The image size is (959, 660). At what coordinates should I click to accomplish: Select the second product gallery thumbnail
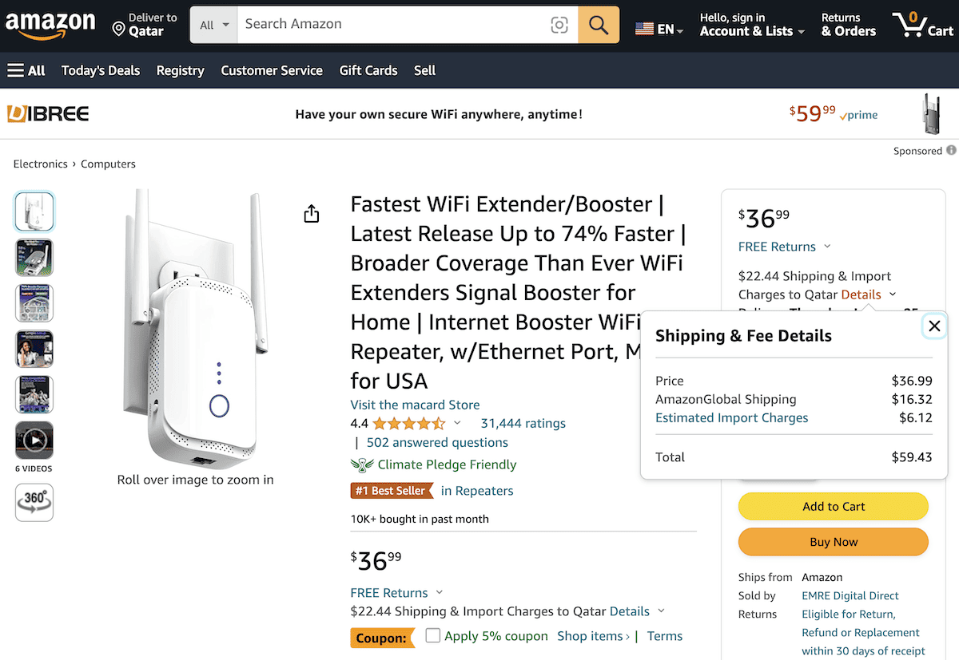click(x=34, y=257)
